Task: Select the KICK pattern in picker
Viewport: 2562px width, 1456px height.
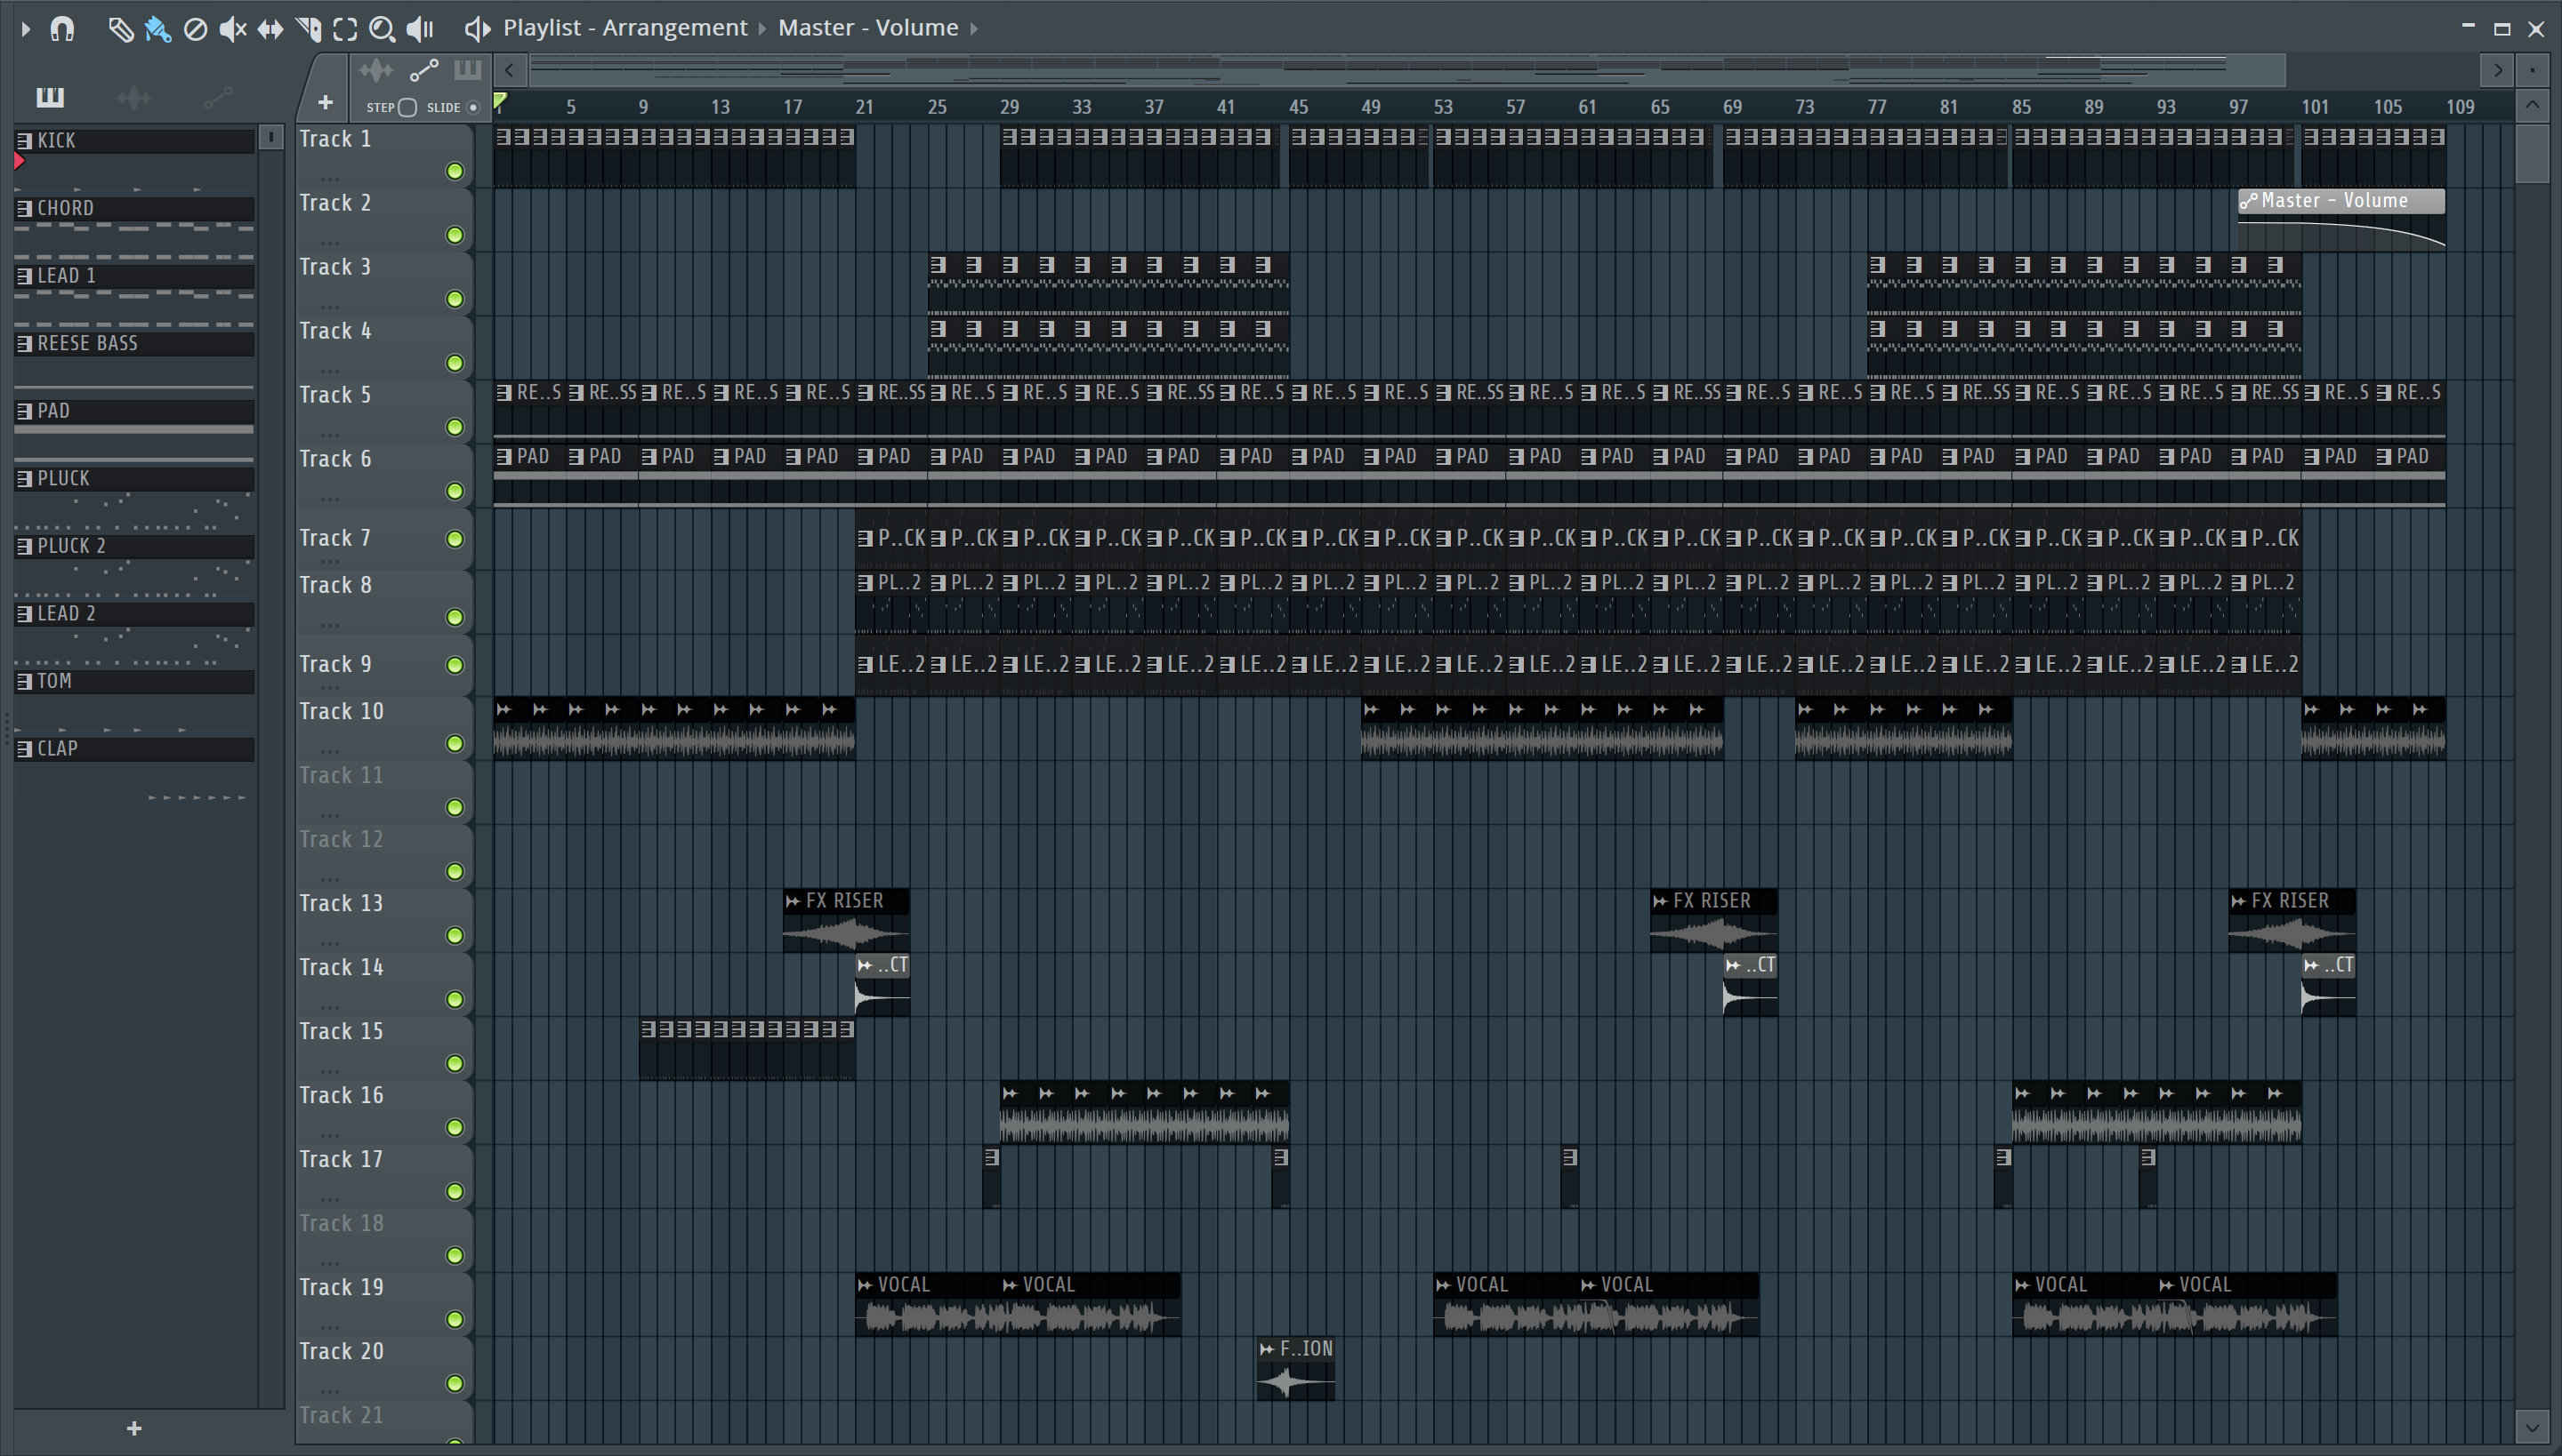Action: [x=134, y=141]
